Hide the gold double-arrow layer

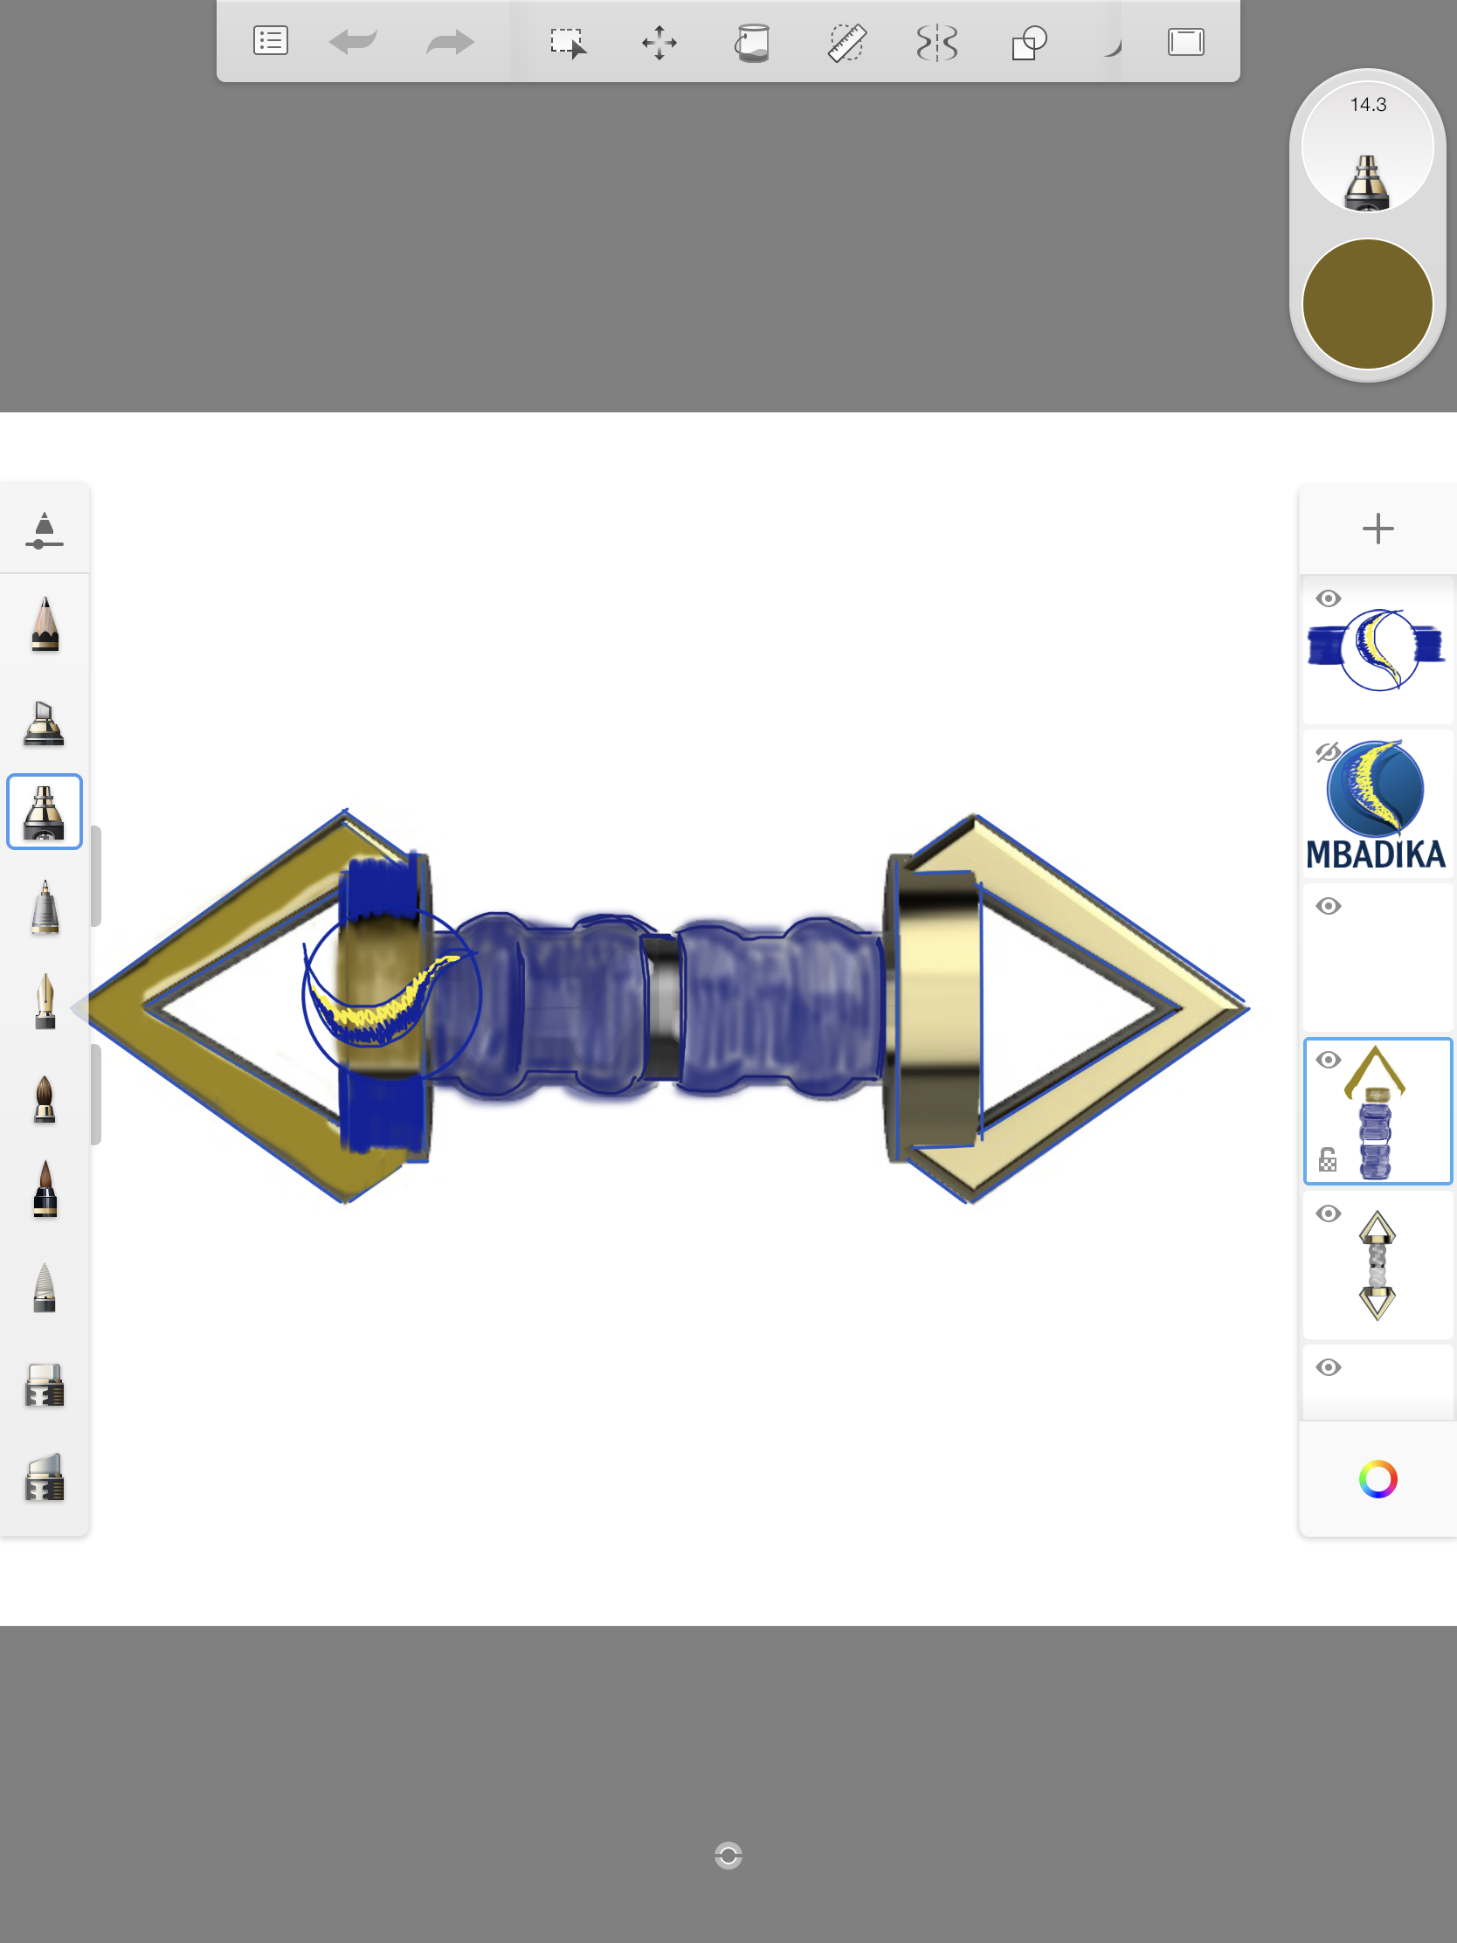1329,1213
